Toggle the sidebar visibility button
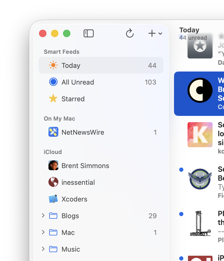Viewport: 224px width, 261px height. (x=89, y=33)
